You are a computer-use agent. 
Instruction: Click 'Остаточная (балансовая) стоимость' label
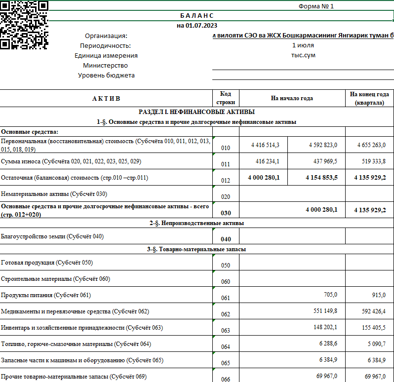tap(75, 178)
